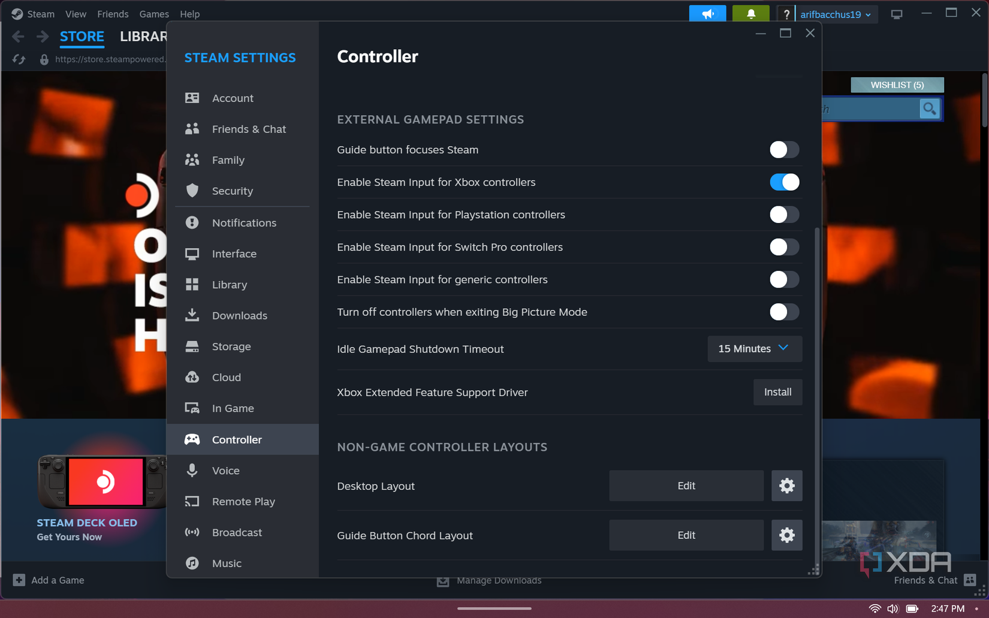Click the Big Picture mode monitor icon
The height and width of the screenshot is (618, 989).
[x=897, y=14]
